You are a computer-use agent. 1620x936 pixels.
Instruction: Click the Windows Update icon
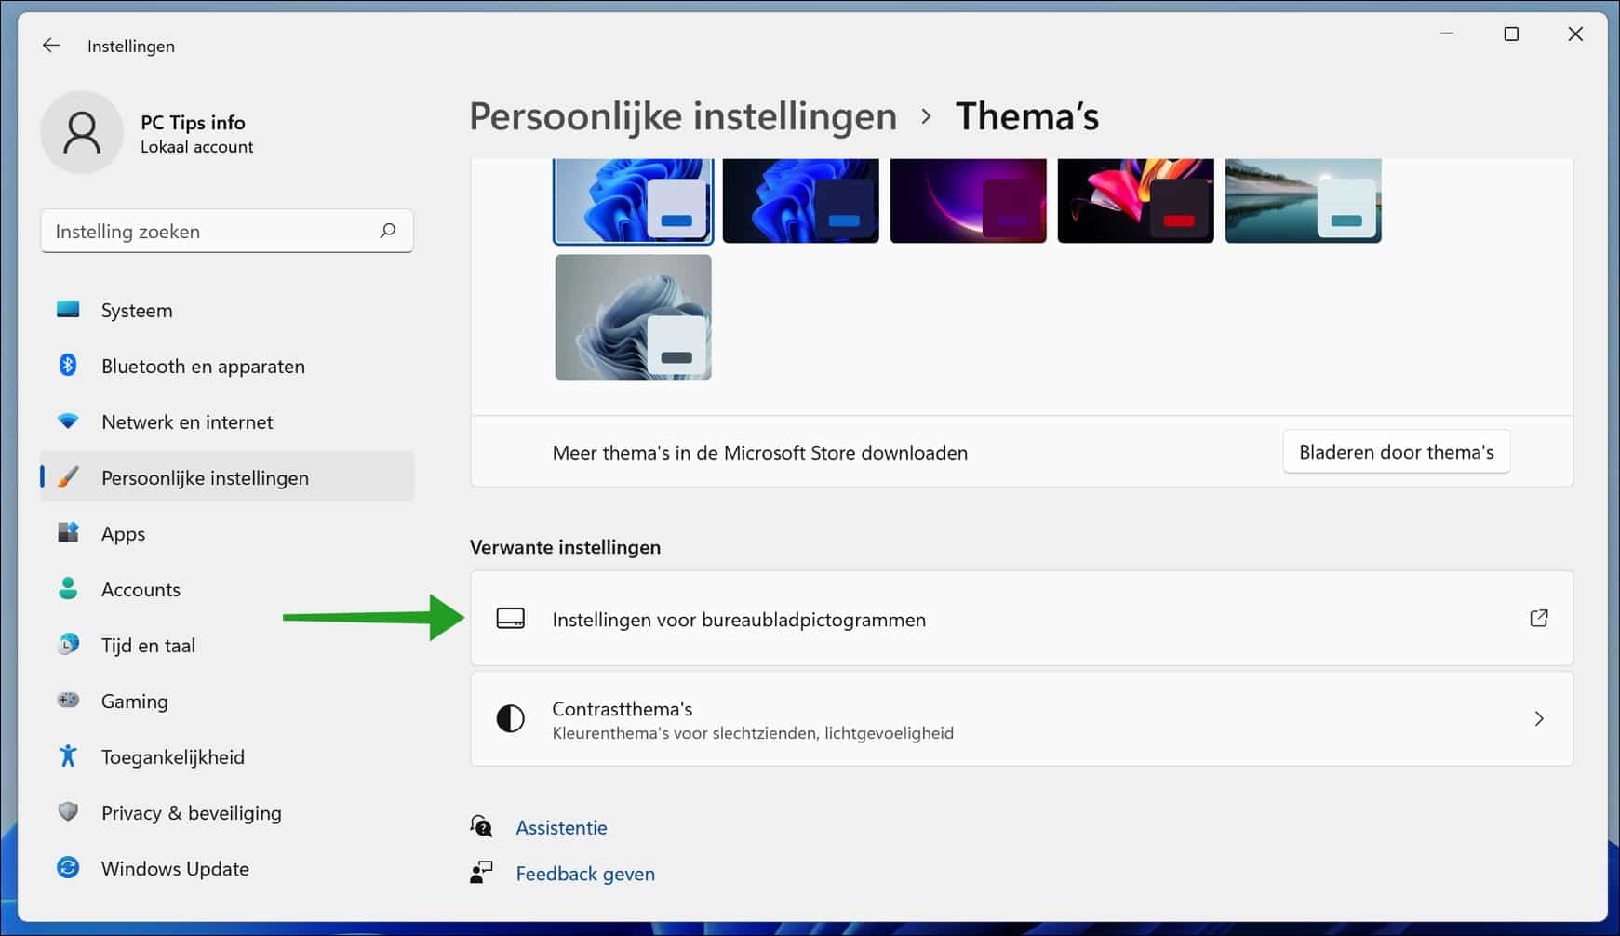pos(68,868)
